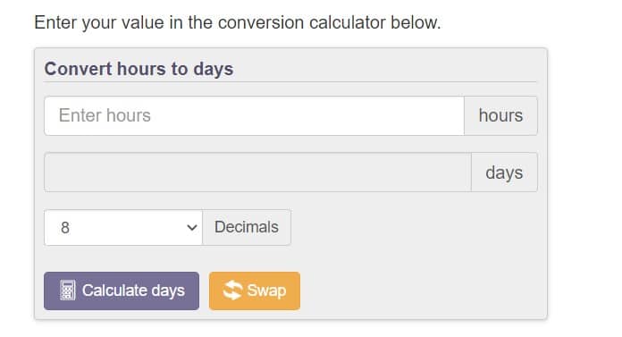Click the grayed-out days output box
This screenshot has width=622, height=337.
(x=258, y=173)
